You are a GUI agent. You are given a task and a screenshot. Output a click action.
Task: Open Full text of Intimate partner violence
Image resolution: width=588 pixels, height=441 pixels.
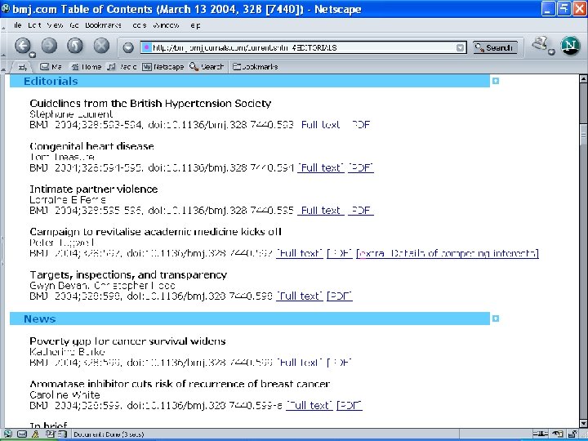click(320, 211)
